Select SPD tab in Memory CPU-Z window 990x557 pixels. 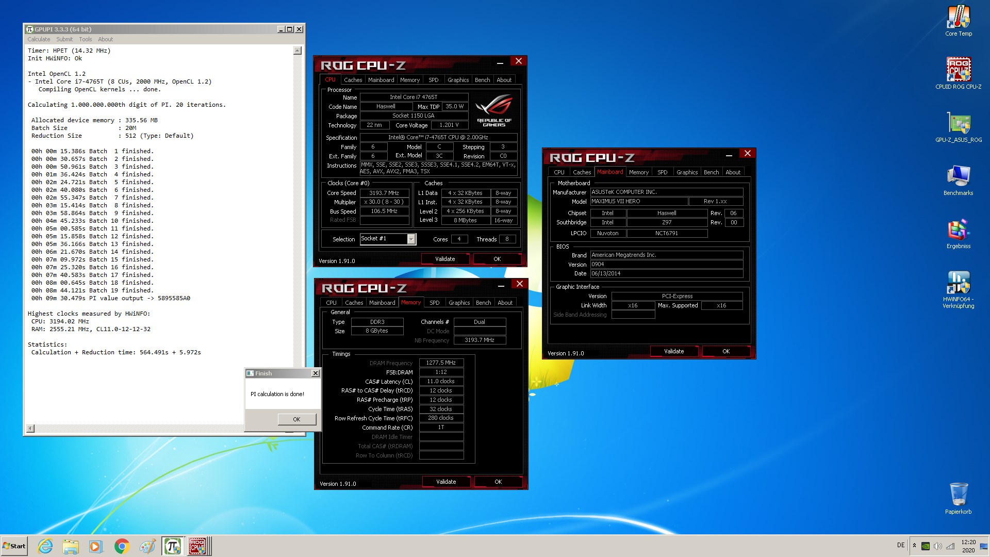pyautogui.click(x=435, y=303)
